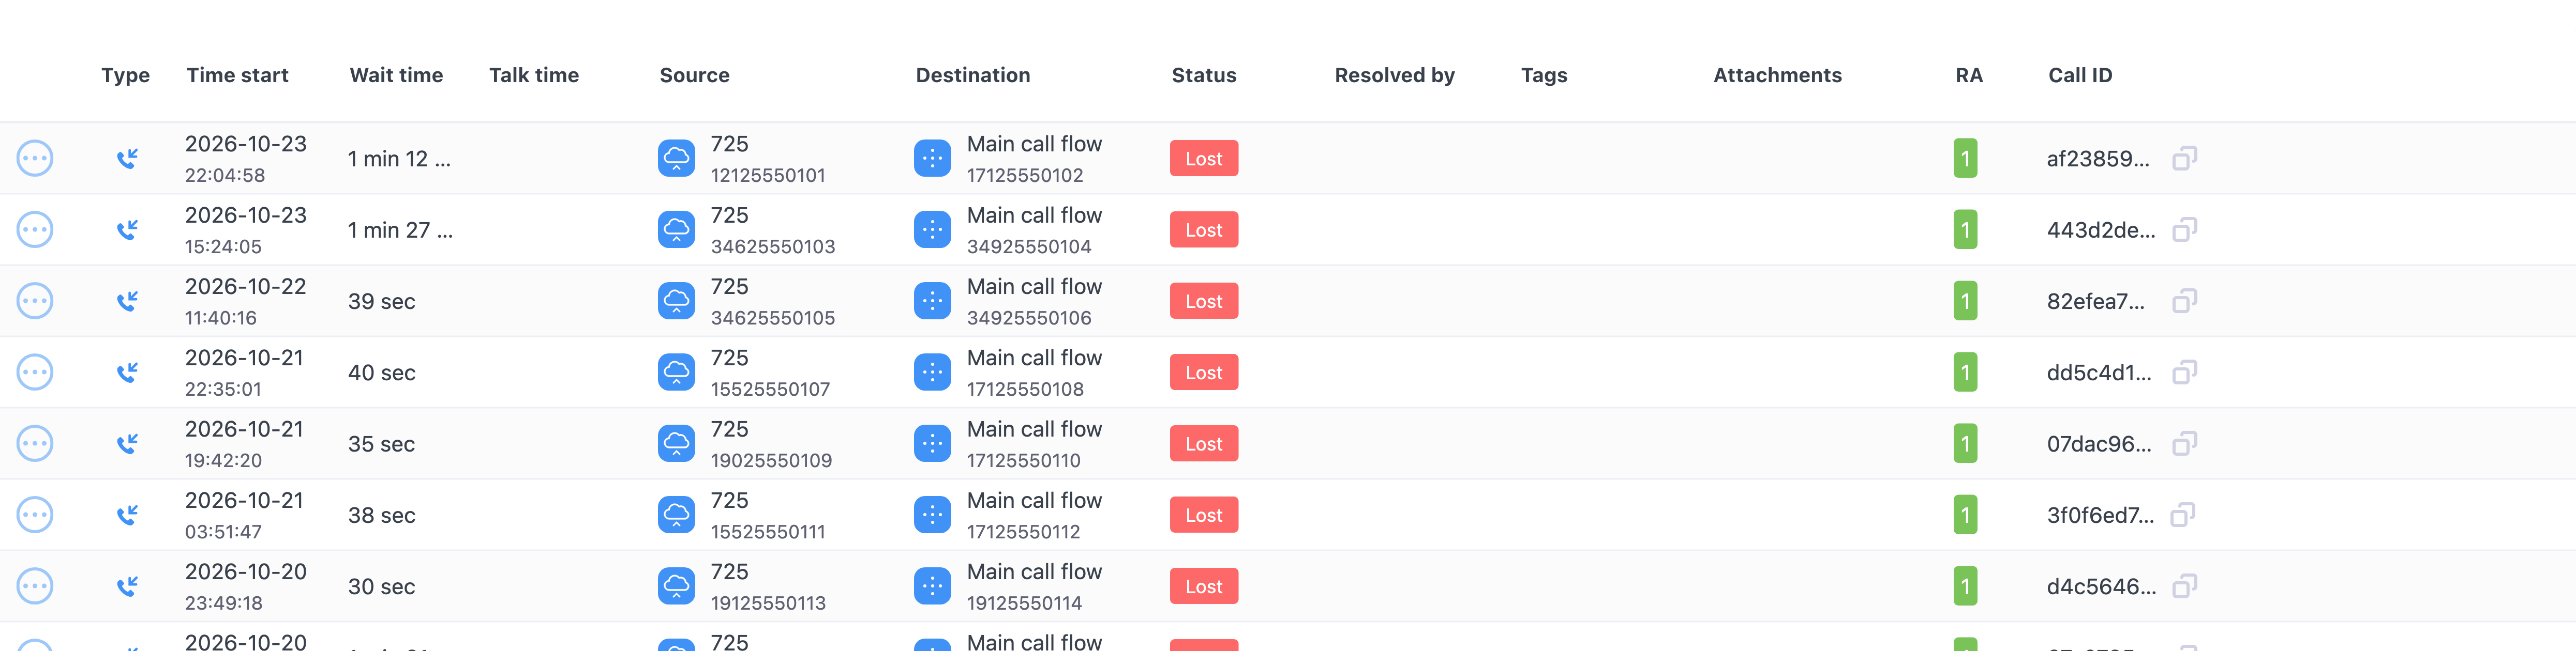Click the Lost status badge for call 443d2de
The height and width of the screenshot is (651, 2576).
(x=1204, y=229)
